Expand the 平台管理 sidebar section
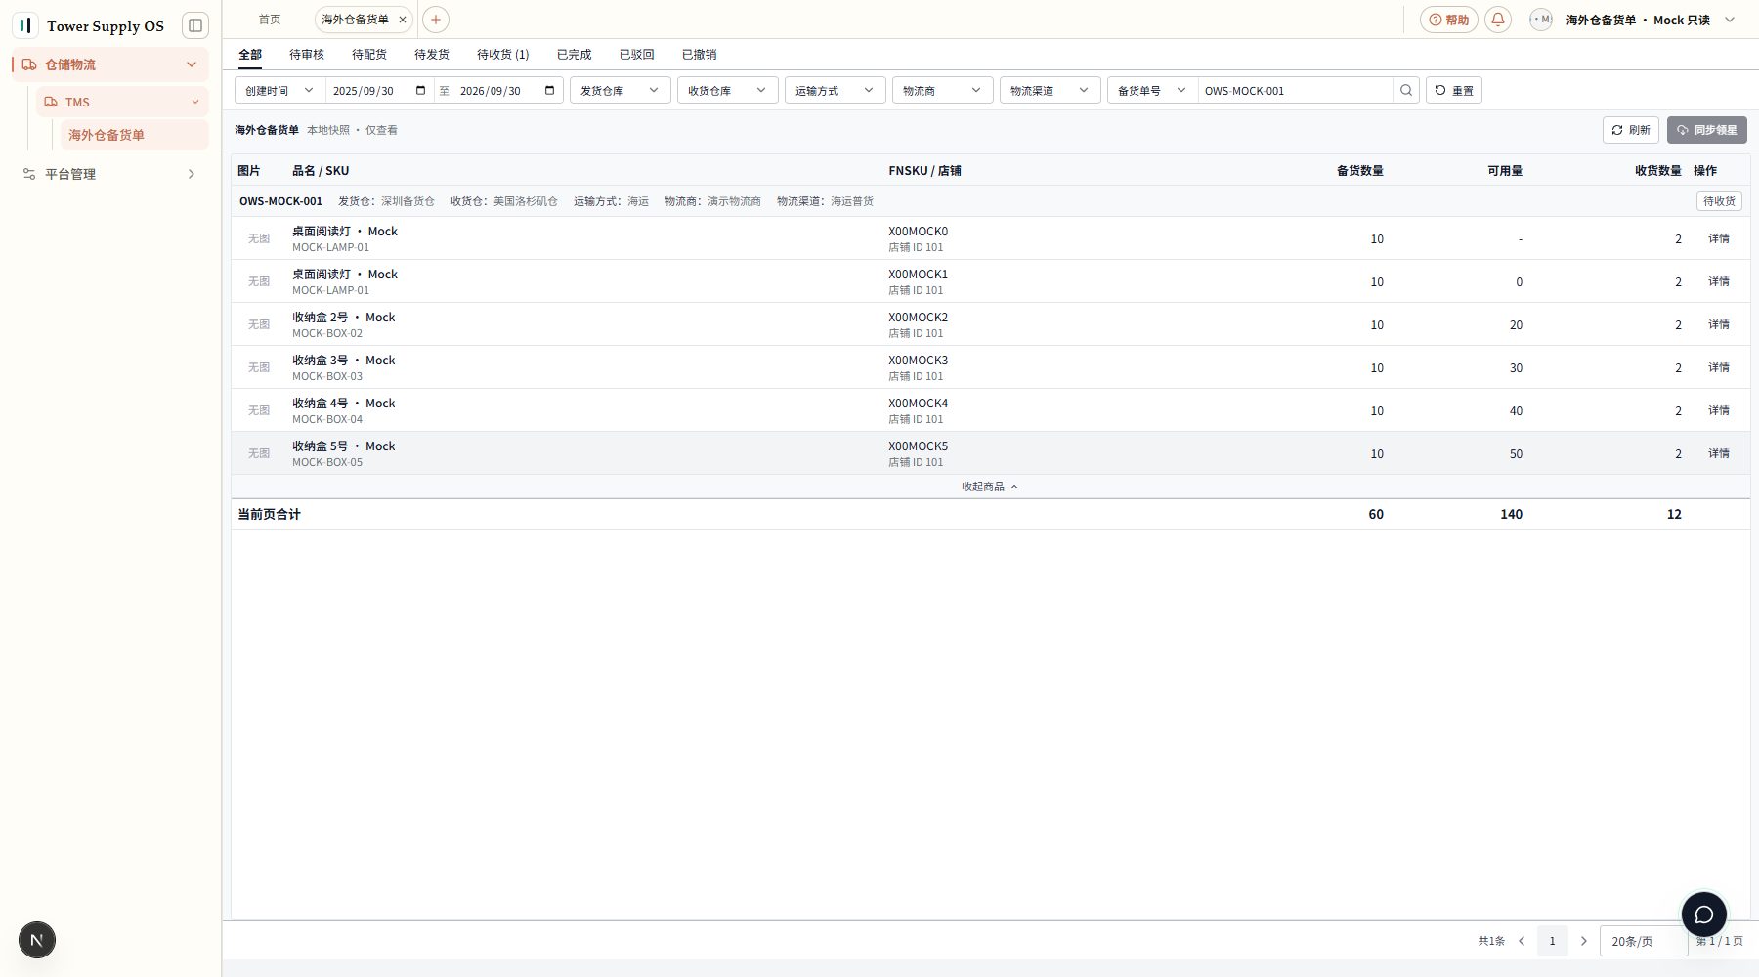The height and width of the screenshot is (977, 1759). [110, 174]
